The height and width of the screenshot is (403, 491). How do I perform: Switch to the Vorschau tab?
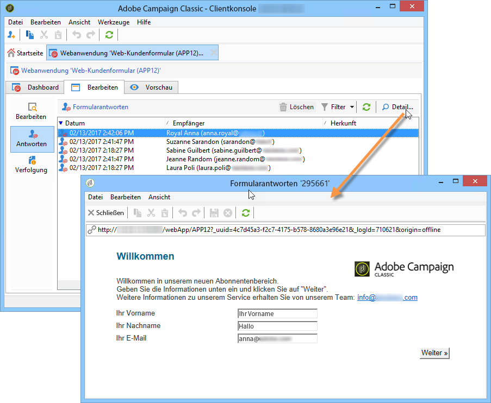(x=151, y=87)
